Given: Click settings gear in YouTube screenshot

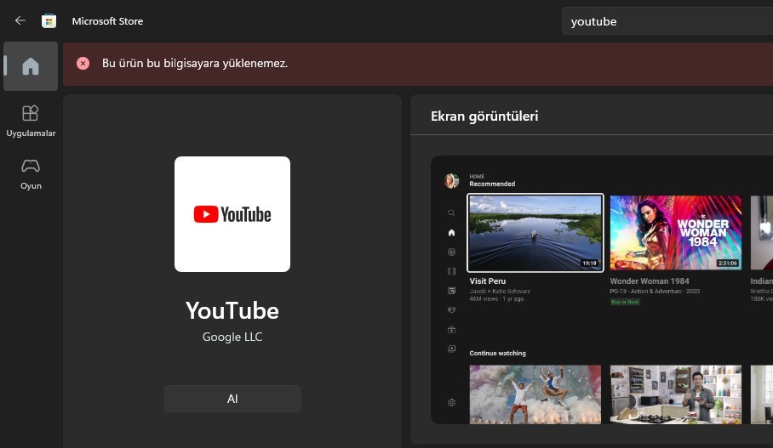Looking at the screenshot, I should click(451, 402).
